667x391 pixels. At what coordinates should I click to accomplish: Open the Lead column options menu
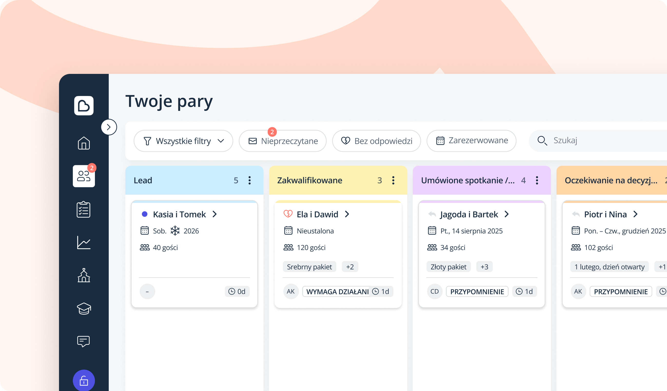[249, 180]
